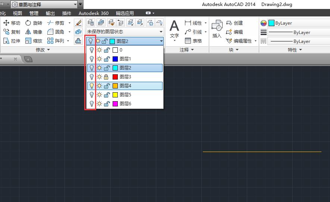The height and width of the screenshot is (202, 330).
Task: Turn off the bulb for 图层3
Action: pos(92,77)
